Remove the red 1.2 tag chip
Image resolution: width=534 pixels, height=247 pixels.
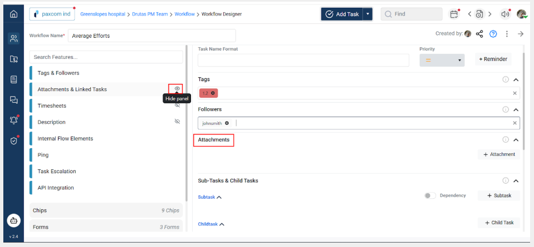213,93
